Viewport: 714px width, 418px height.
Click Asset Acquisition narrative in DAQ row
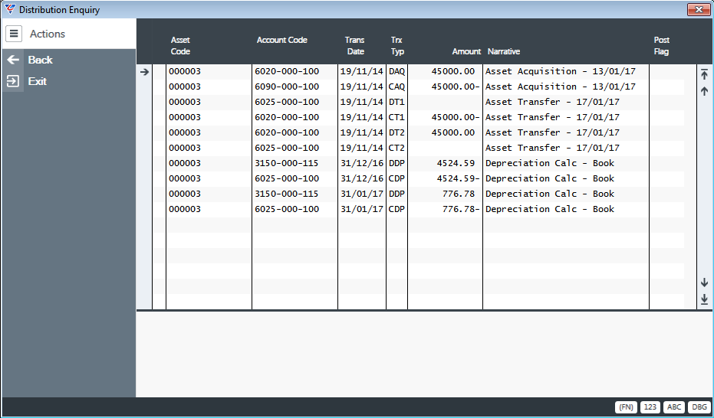click(x=561, y=71)
